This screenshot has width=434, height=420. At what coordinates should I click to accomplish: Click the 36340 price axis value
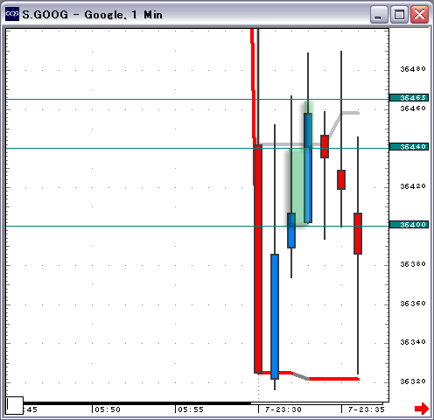click(413, 342)
